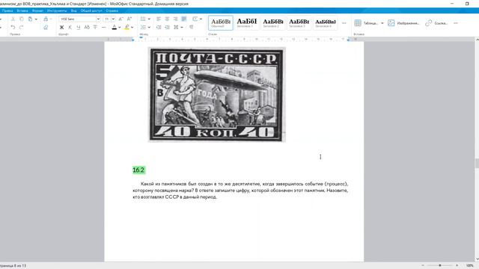Open the Вставка menu
This screenshot has height=269, width=479.
point(22,10)
